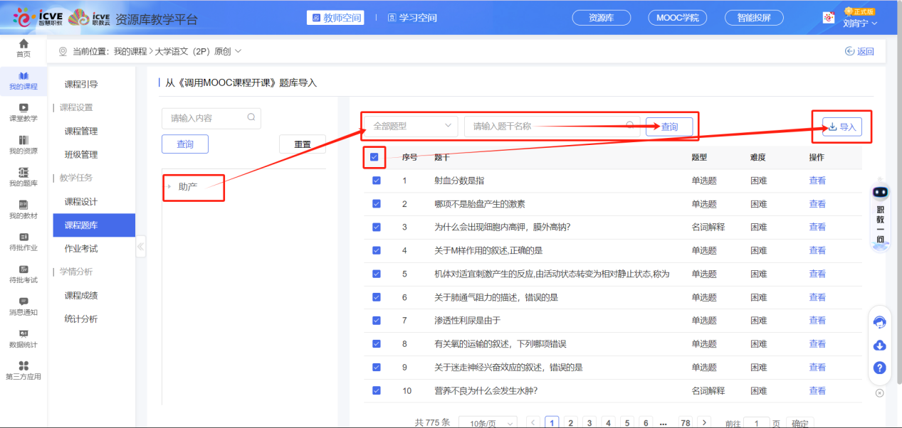Open 课堂教学 icon in left sidebar
The height and width of the screenshot is (428, 902).
pos(23,108)
